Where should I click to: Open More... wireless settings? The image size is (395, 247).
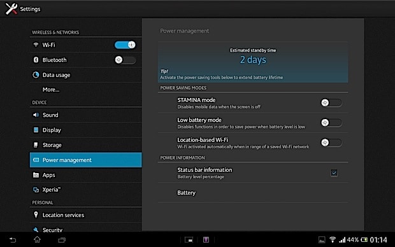(x=85, y=90)
